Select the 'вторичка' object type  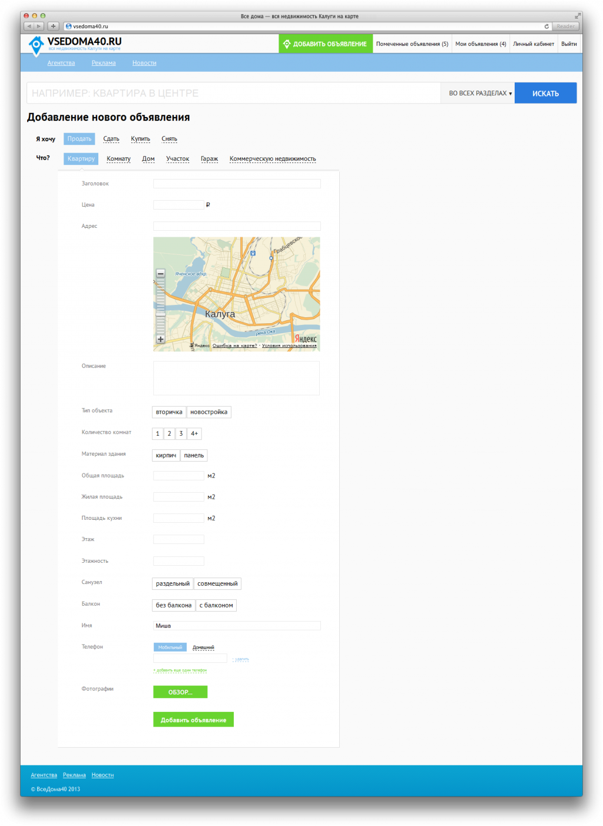tap(169, 412)
